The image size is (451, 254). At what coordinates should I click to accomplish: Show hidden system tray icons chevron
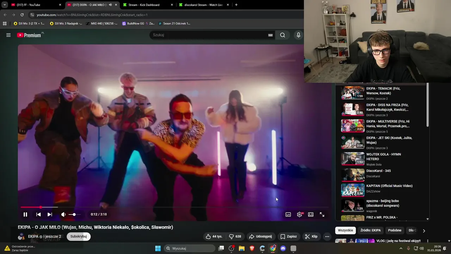[401, 248]
